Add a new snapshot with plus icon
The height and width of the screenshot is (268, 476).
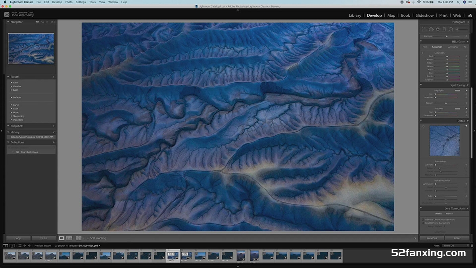point(54,126)
